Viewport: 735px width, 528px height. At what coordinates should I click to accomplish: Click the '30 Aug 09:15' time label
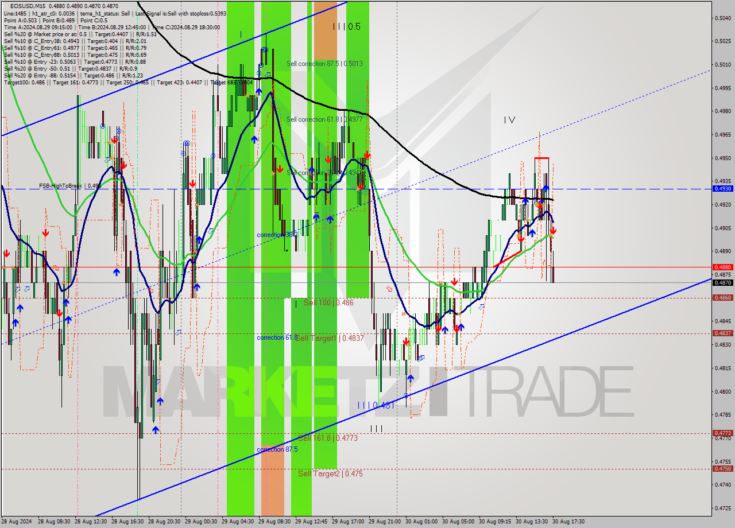(495, 522)
